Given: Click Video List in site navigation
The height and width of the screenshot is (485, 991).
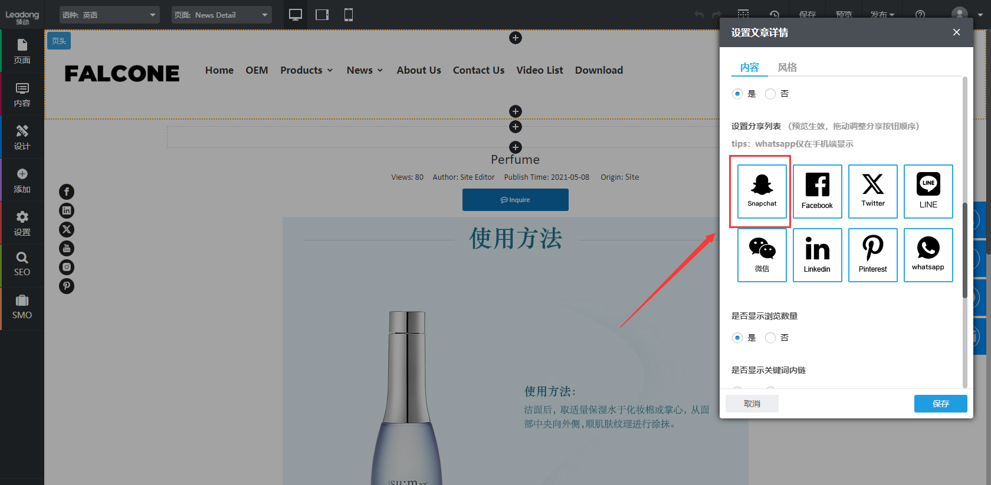Looking at the screenshot, I should [x=540, y=70].
